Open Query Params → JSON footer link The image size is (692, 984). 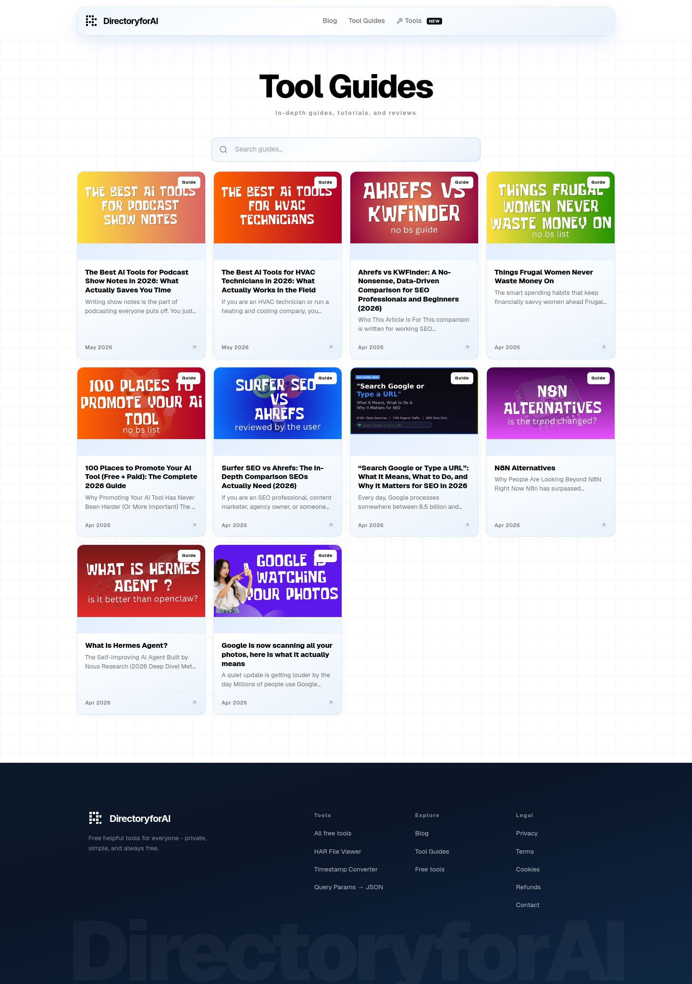click(348, 887)
